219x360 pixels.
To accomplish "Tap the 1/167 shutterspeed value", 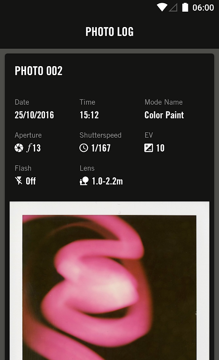I will (x=101, y=148).
